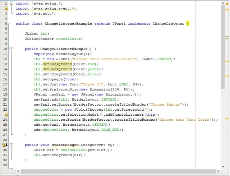Viewport: 230px width, 176px height.
Task: Click the highlighted opening brace of the class declaration
Action: coord(188,24)
